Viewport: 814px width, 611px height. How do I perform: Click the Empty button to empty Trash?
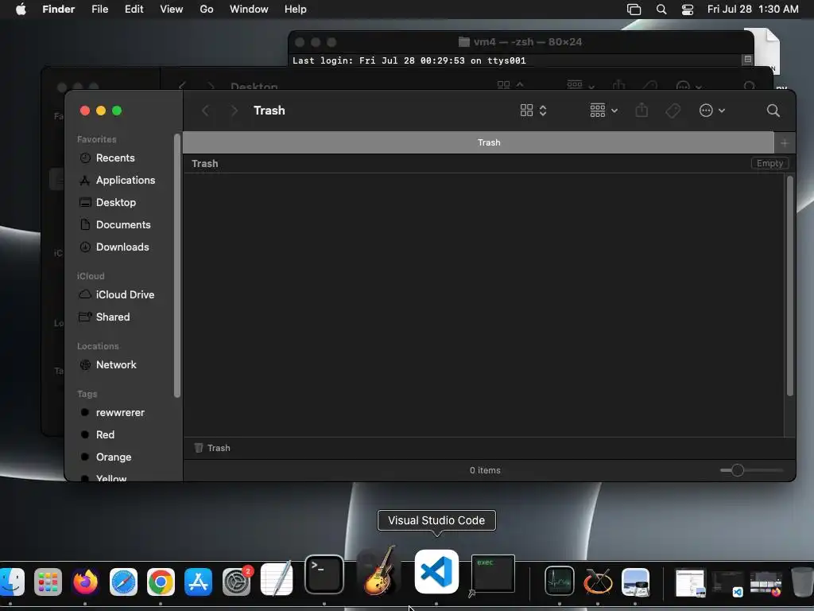[769, 163]
